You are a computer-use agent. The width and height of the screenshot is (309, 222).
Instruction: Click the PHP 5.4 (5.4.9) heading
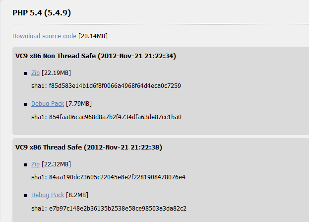pyautogui.click(x=42, y=13)
